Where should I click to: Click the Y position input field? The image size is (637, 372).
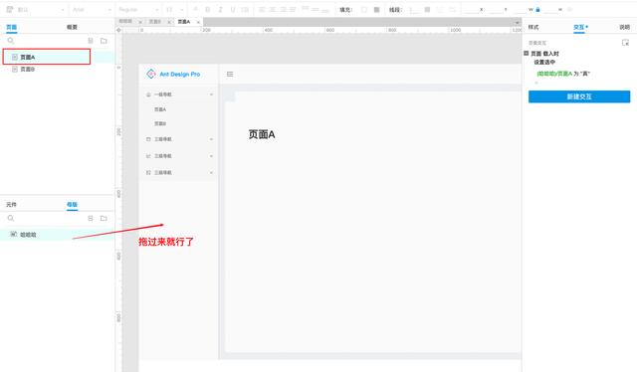point(497,9)
